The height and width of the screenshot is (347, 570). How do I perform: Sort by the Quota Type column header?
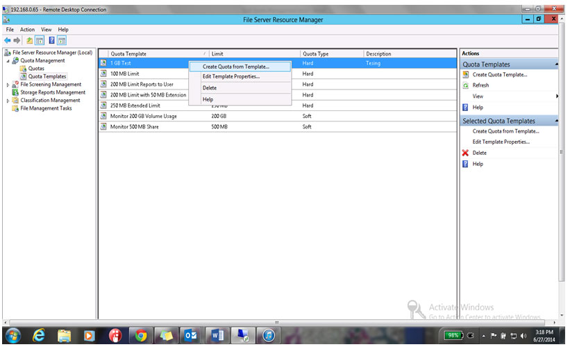[332, 53]
